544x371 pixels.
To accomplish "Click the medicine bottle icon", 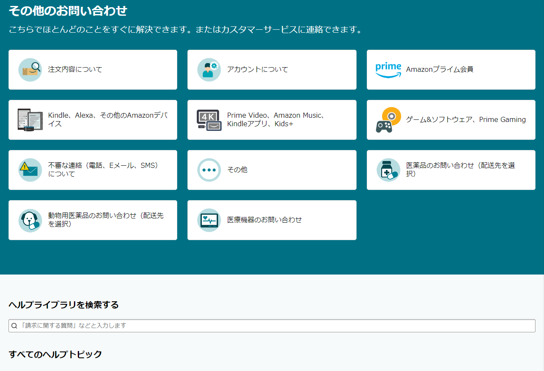I will [388, 170].
